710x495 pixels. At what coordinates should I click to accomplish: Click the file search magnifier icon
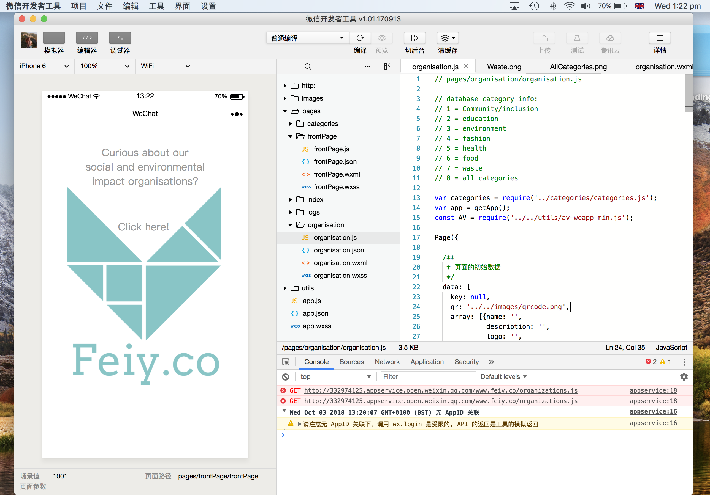click(x=308, y=67)
